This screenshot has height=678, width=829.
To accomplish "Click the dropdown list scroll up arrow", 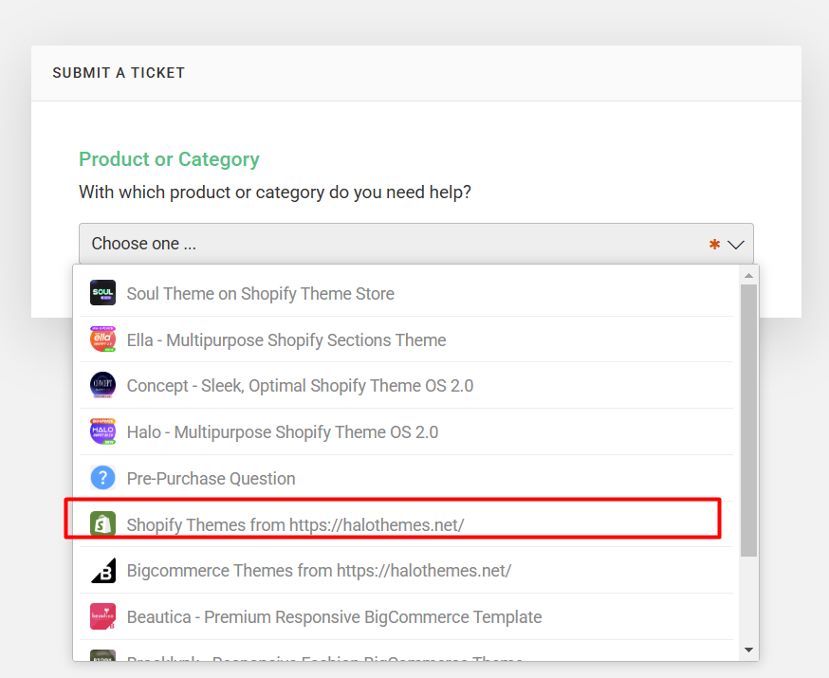I will 748,275.
